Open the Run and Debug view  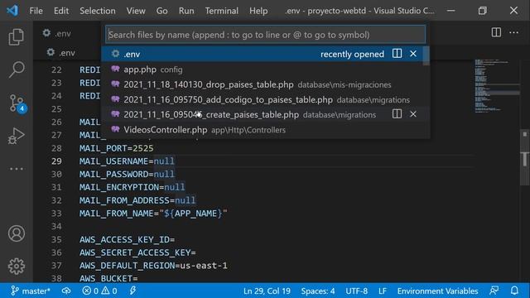(x=16, y=136)
